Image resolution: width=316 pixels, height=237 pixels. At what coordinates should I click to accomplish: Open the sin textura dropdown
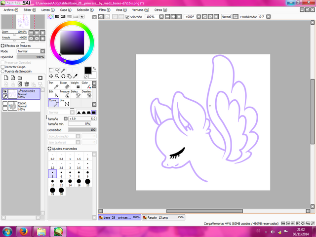pos(78,142)
